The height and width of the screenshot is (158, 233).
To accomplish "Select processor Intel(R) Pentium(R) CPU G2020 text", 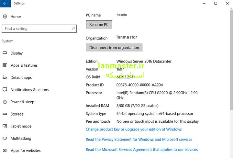I will click(157, 95).
